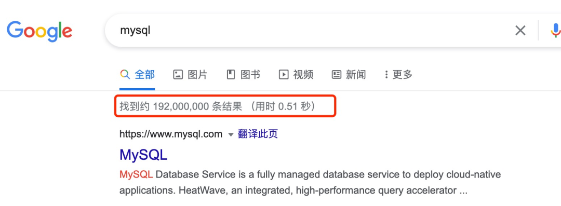The image size is (561, 206).
Task: Open the 新闻 tab label
Action: pyautogui.click(x=356, y=74)
